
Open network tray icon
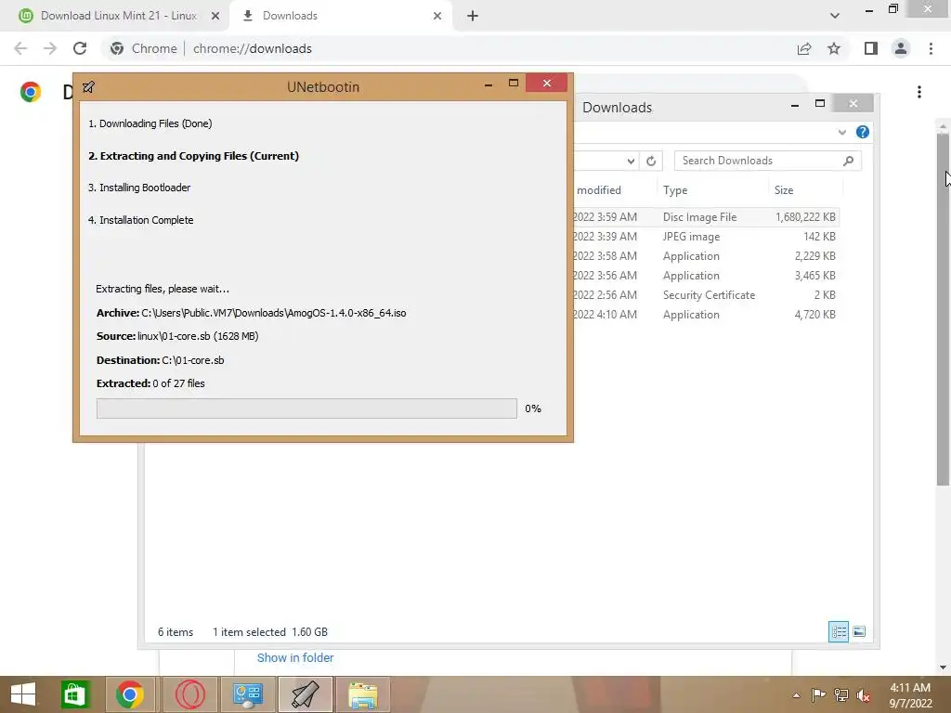(841, 694)
